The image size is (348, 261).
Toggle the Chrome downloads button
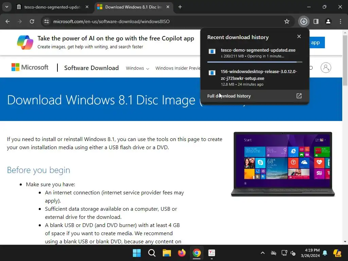[303, 21]
